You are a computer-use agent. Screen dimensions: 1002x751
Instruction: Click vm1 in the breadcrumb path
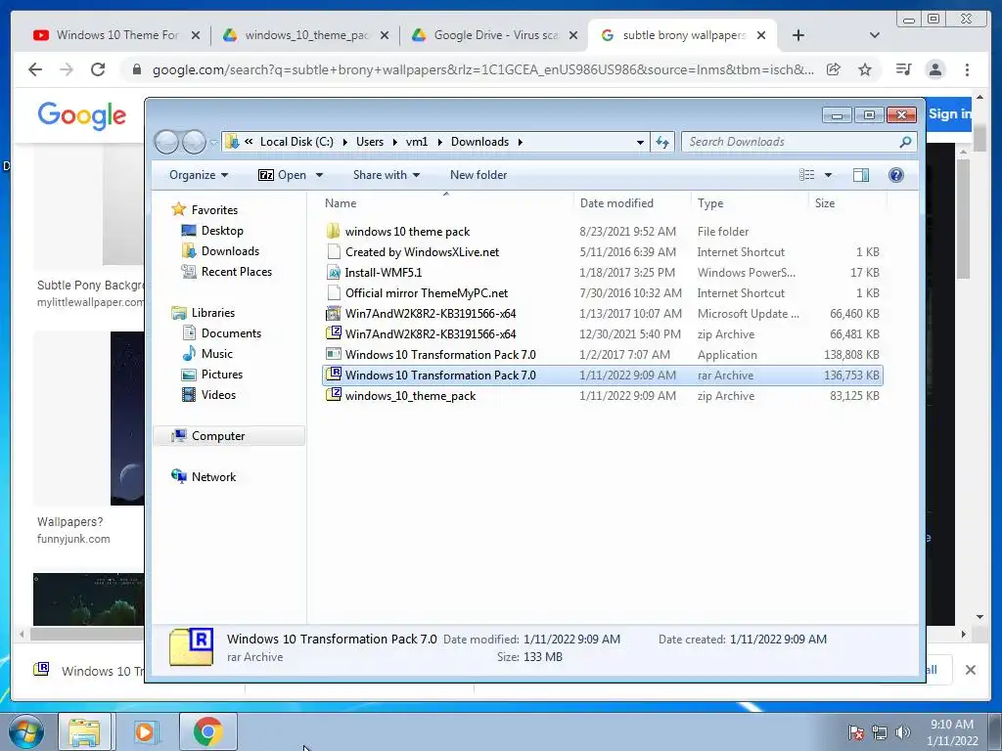[417, 142]
